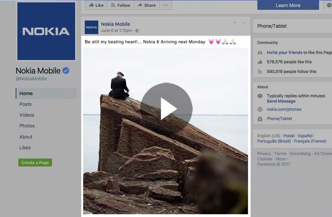This screenshot has height=217, width=332.
Task: Click the Follow button with RSS icon
Action: (x=121, y=5)
